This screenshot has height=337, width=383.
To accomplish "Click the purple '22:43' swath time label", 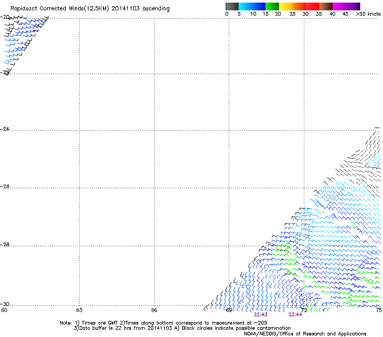I will [260, 315].
